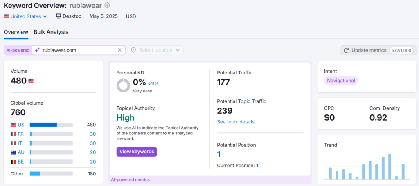The width and height of the screenshot is (419, 186).
Task: Click the Update metrics button
Action: tap(378, 50)
